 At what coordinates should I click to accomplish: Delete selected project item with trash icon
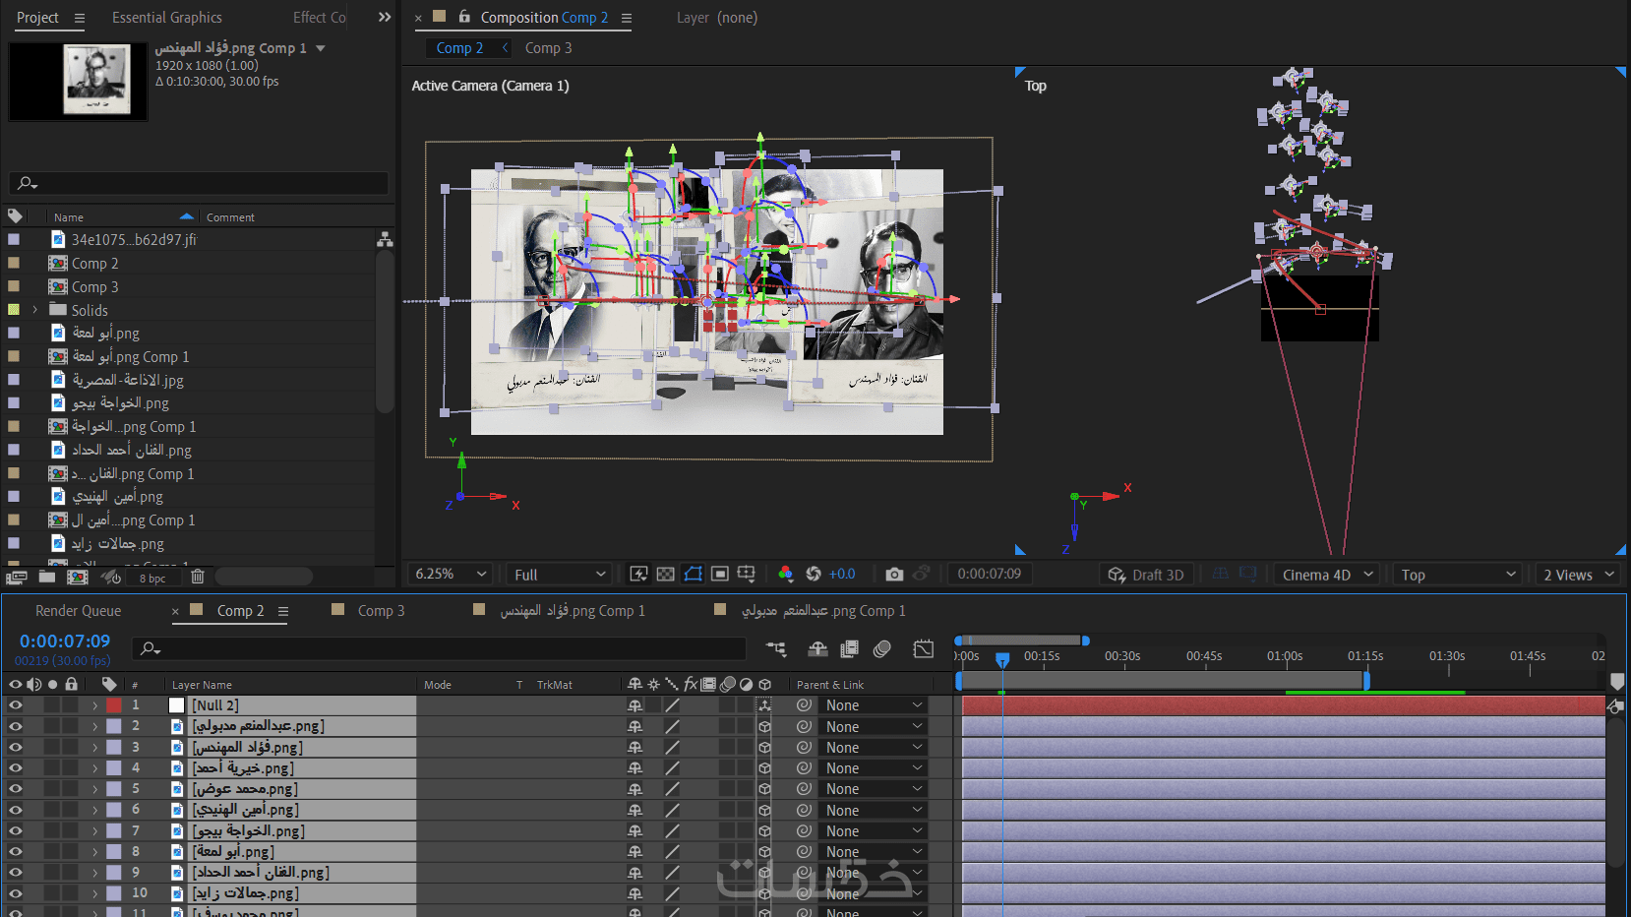[x=198, y=578]
